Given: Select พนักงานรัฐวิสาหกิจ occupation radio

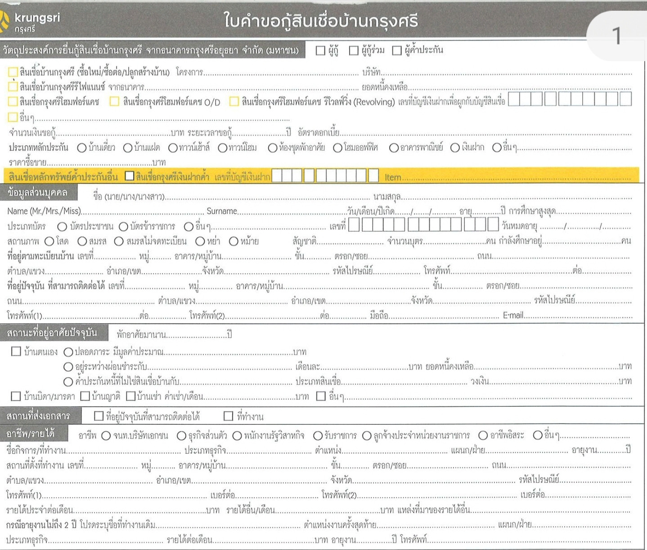Looking at the screenshot, I should pos(237,436).
